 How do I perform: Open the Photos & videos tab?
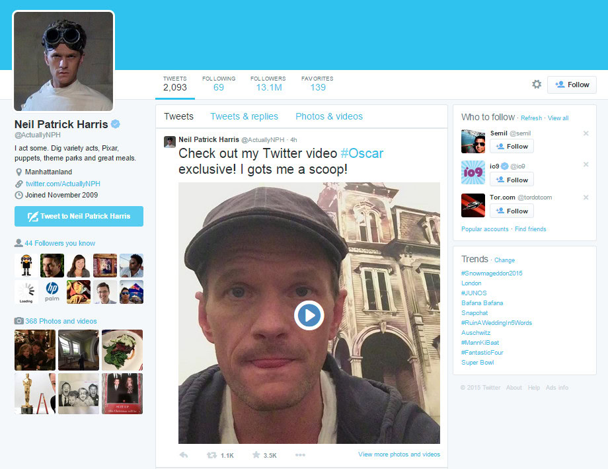point(328,116)
